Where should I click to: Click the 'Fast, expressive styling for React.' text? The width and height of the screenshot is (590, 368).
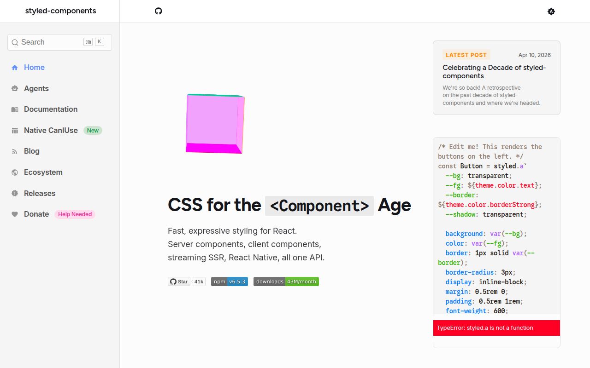(232, 231)
